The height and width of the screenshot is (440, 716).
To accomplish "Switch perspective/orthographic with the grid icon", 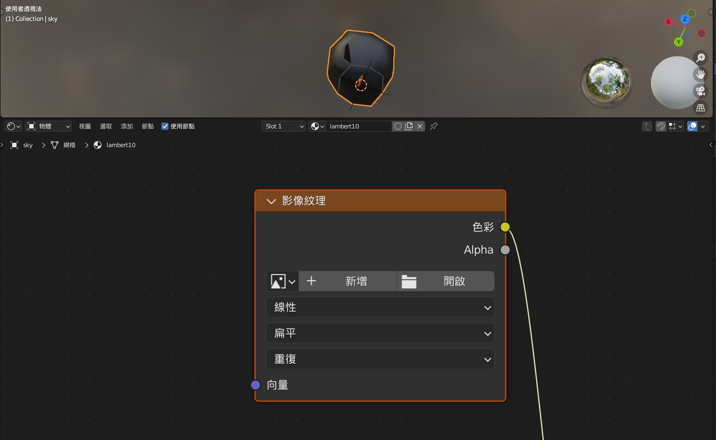I will 701,108.
